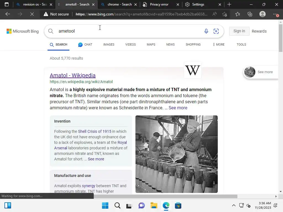Open the Windows Start menu

(105, 205)
